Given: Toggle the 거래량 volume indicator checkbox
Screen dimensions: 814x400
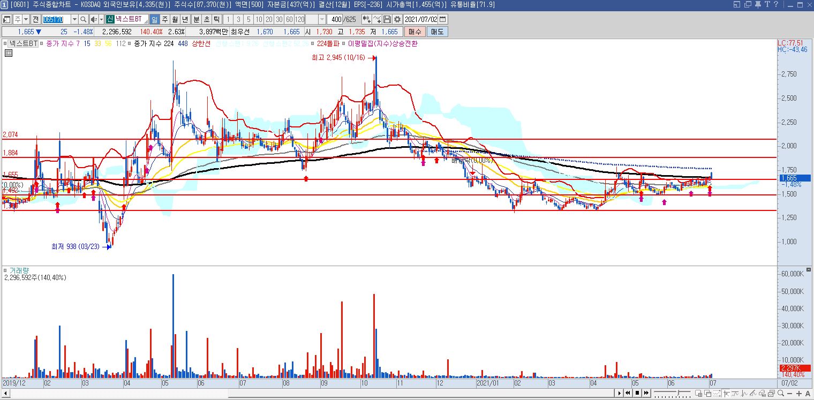Looking at the screenshot, I should click(x=5, y=270).
